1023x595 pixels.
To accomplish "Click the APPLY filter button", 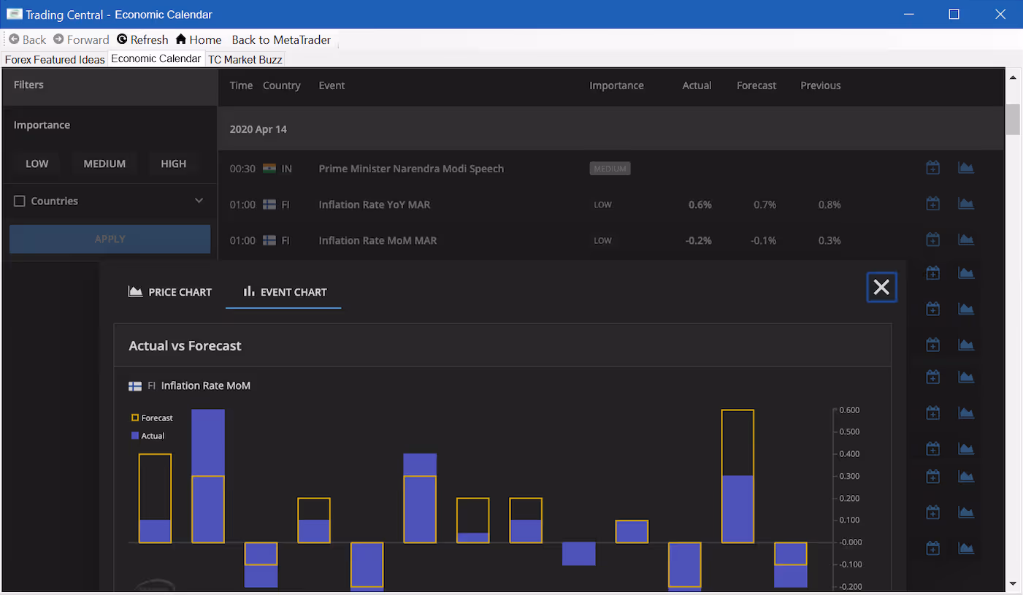I will click(x=110, y=239).
